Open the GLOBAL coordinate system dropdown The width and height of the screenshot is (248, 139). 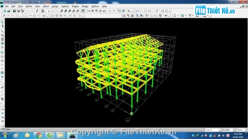click(229, 130)
